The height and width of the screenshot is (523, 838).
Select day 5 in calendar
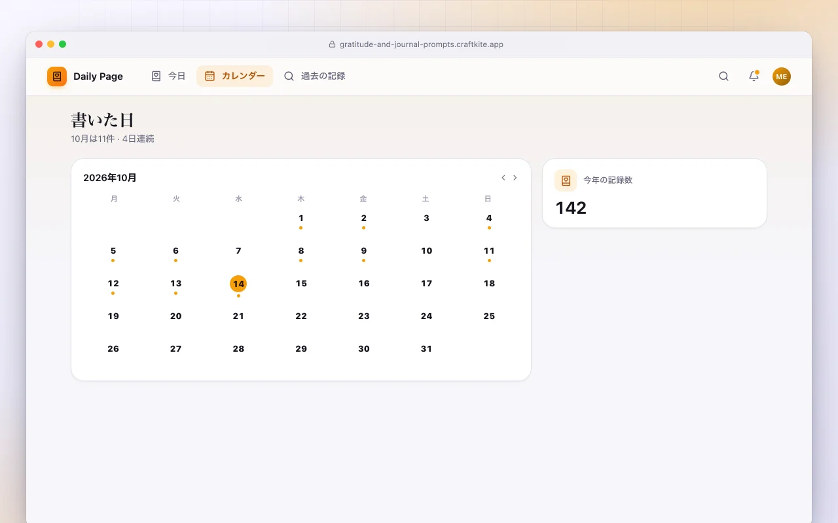point(113,252)
